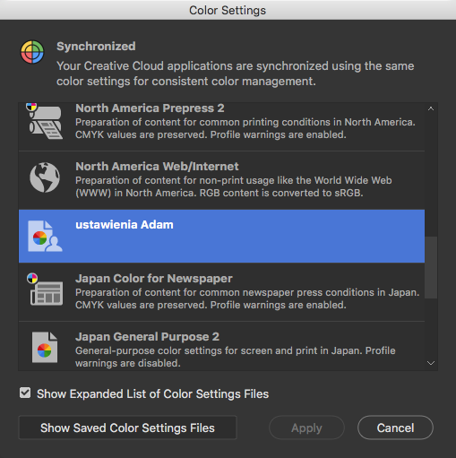Screen dimensions: 456x458
Task: Click the globe icon for Web/Internet
Action: tap(45, 177)
